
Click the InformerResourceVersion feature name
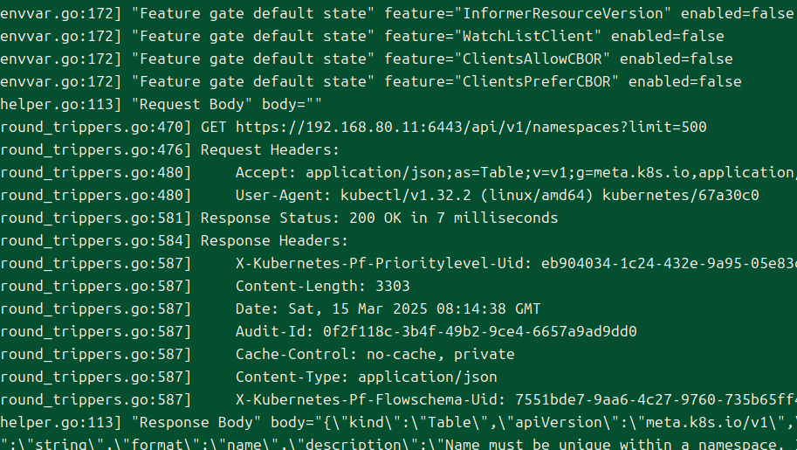(x=563, y=13)
